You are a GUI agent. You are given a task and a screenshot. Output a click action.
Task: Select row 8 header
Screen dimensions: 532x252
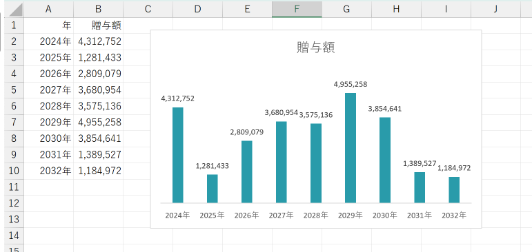coord(14,138)
